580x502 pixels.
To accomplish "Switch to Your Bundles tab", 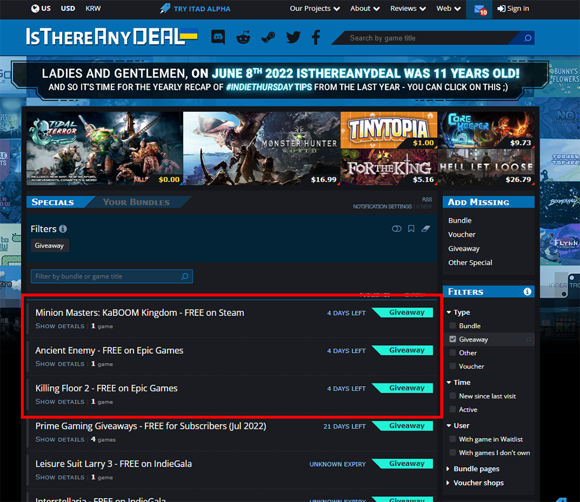I will pos(136,202).
